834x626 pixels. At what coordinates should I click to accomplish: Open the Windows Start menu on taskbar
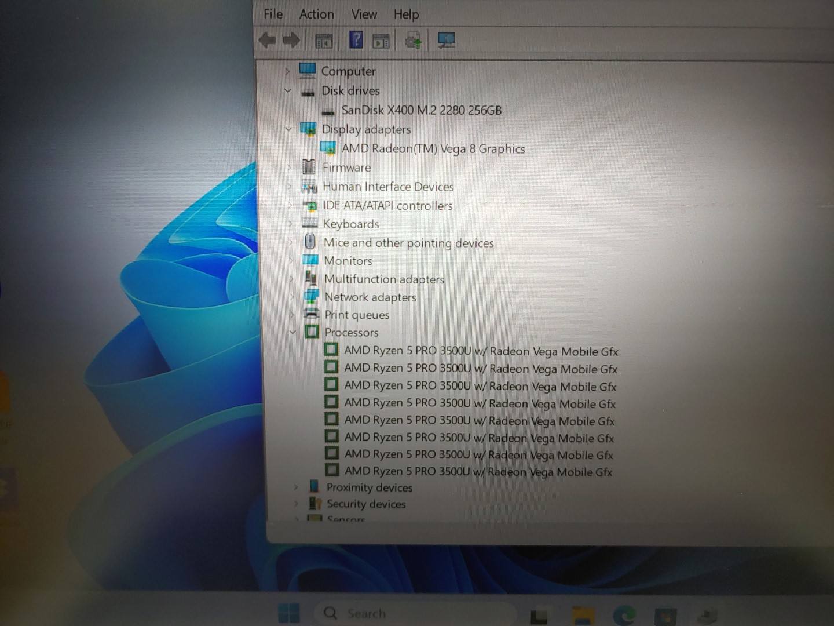point(289,613)
